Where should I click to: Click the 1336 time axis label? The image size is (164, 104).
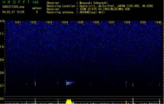pos(96,22)
